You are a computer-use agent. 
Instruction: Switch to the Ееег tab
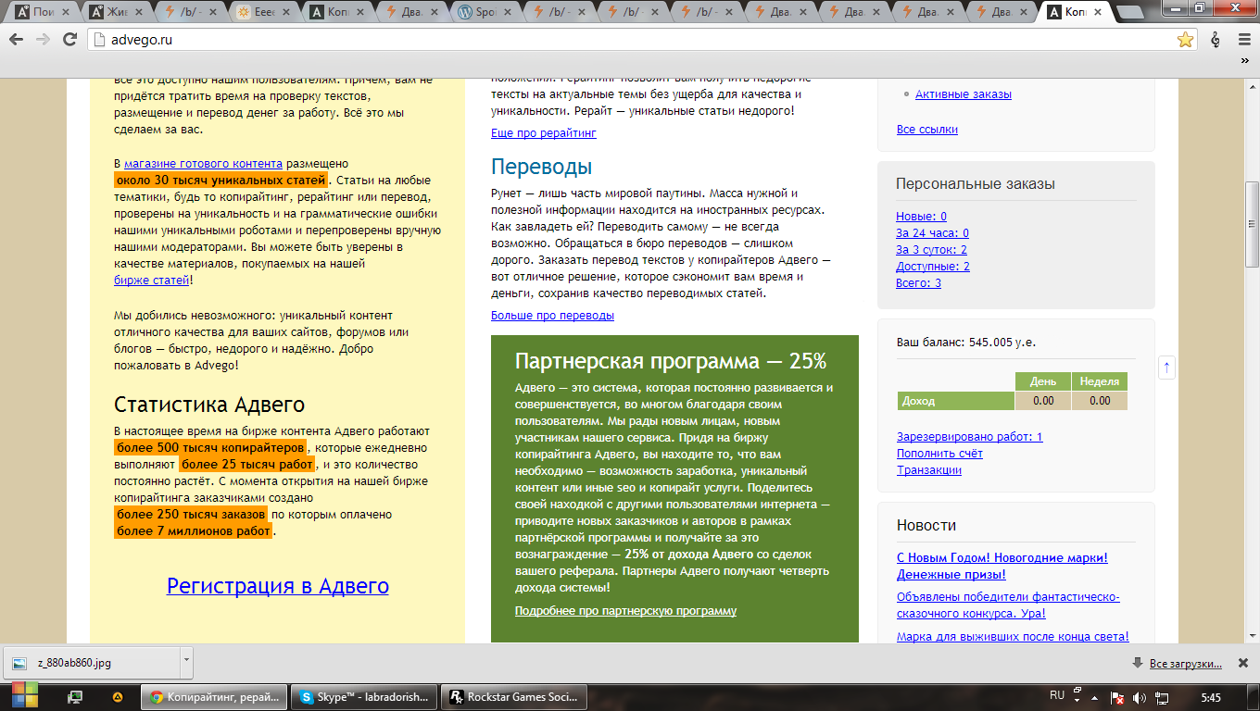[x=264, y=12]
